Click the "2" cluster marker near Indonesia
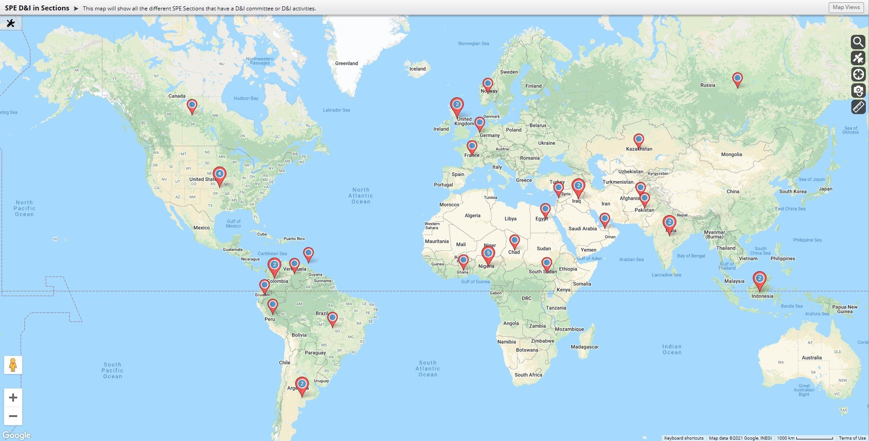869x441 pixels. pos(759,279)
